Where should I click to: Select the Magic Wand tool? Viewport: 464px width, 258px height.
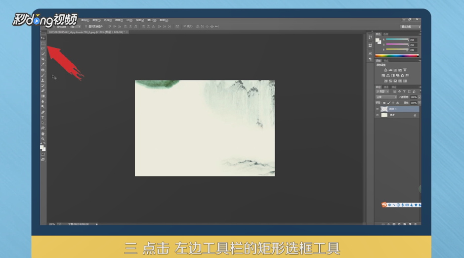[x=43, y=53]
